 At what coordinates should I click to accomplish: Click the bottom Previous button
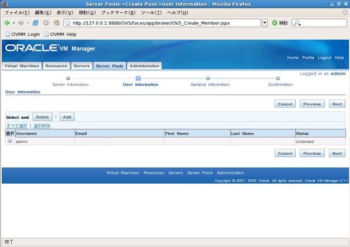pos(312,153)
